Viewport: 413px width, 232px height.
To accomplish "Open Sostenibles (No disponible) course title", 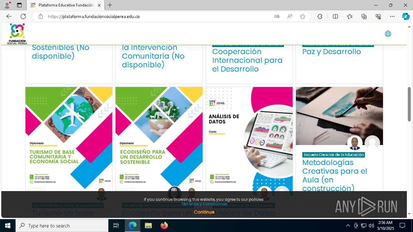I will coord(61,52).
